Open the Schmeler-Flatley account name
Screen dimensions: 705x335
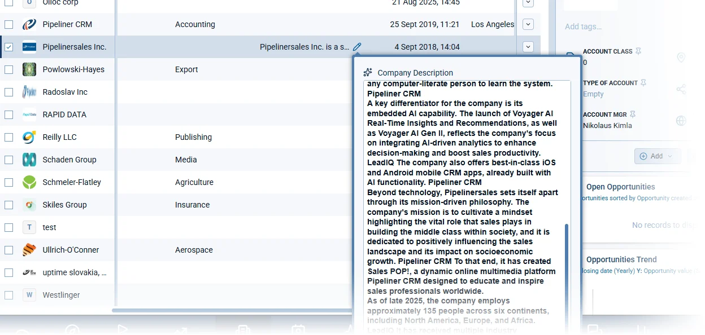pos(72,182)
